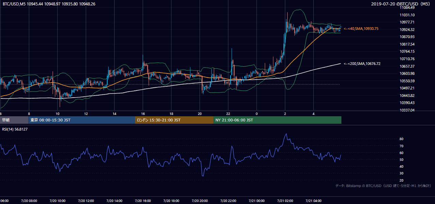Click the 40 SMA 10930.75 orange label

click(x=361, y=29)
